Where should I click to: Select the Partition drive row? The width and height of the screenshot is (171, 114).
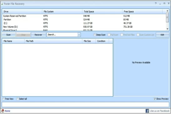tap(84, 19)
